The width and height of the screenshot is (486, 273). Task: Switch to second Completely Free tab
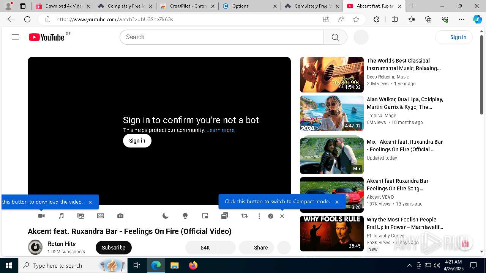pos(312,6)
